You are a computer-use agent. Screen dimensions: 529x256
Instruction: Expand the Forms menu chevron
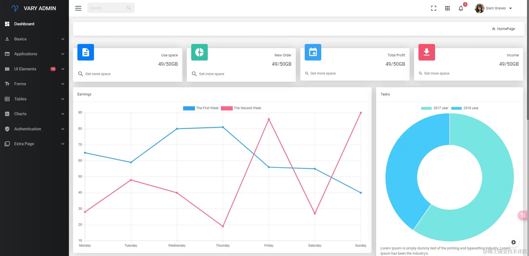[x=63, y=84]
